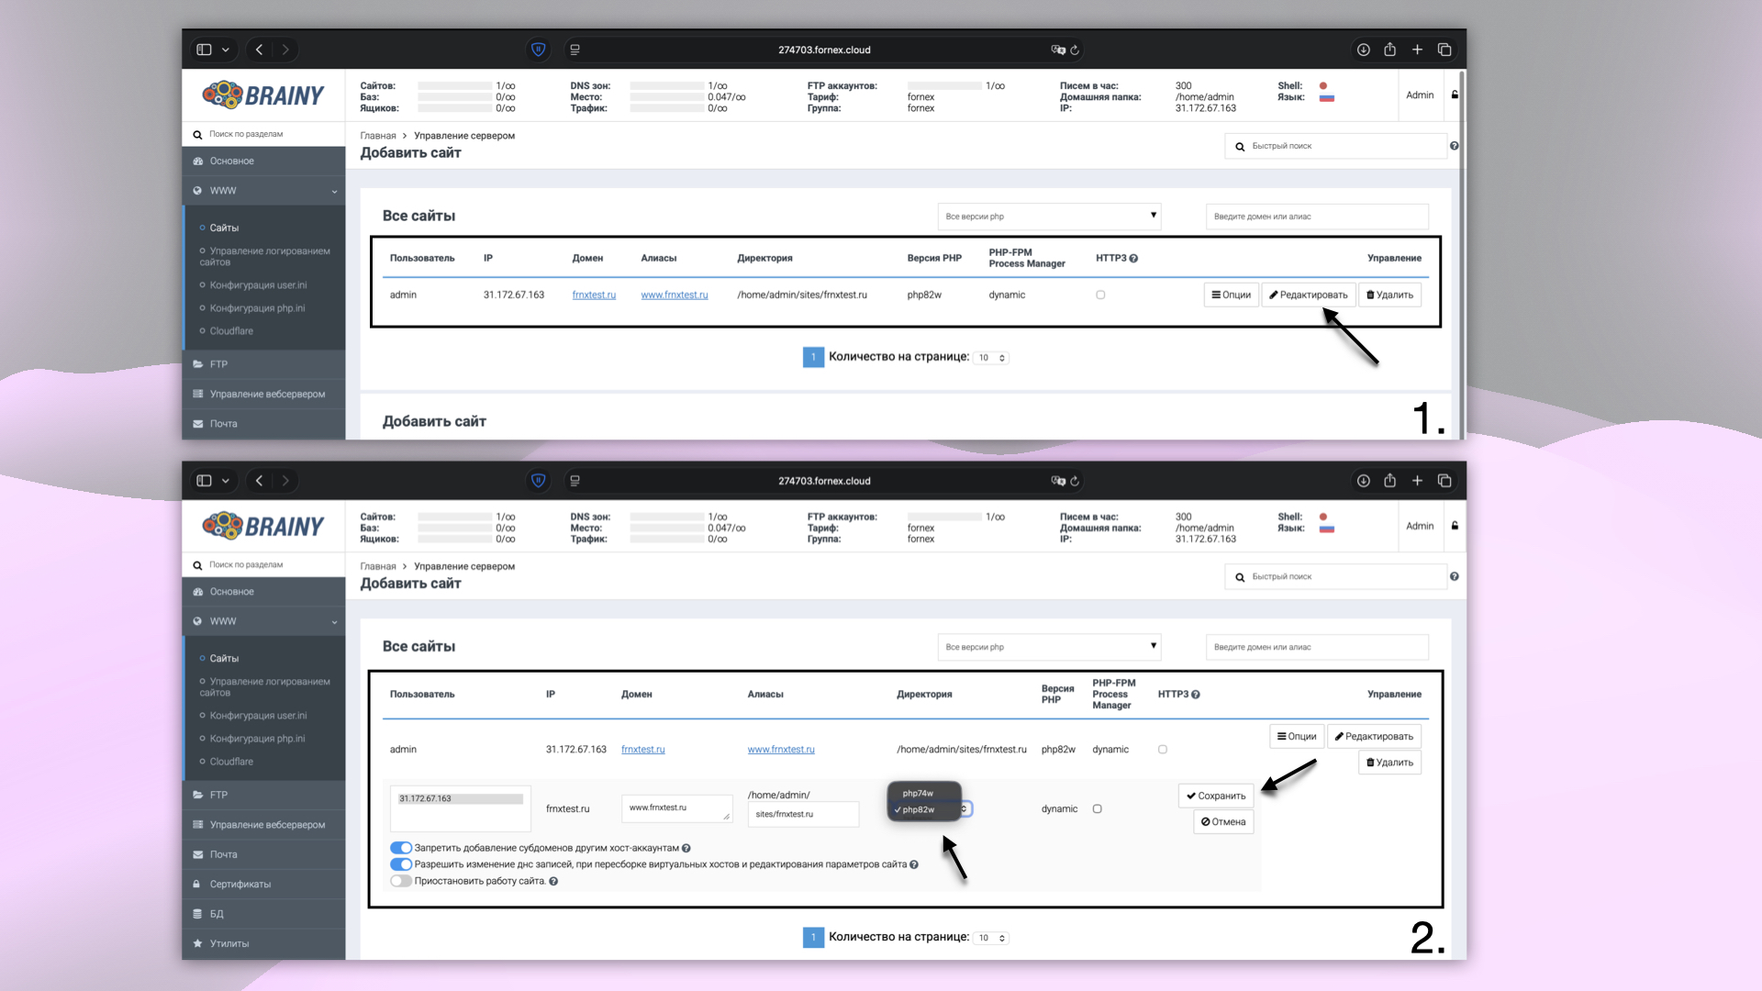
Task: Choose php74w option from version list
Action: click(x=918, y=794)
